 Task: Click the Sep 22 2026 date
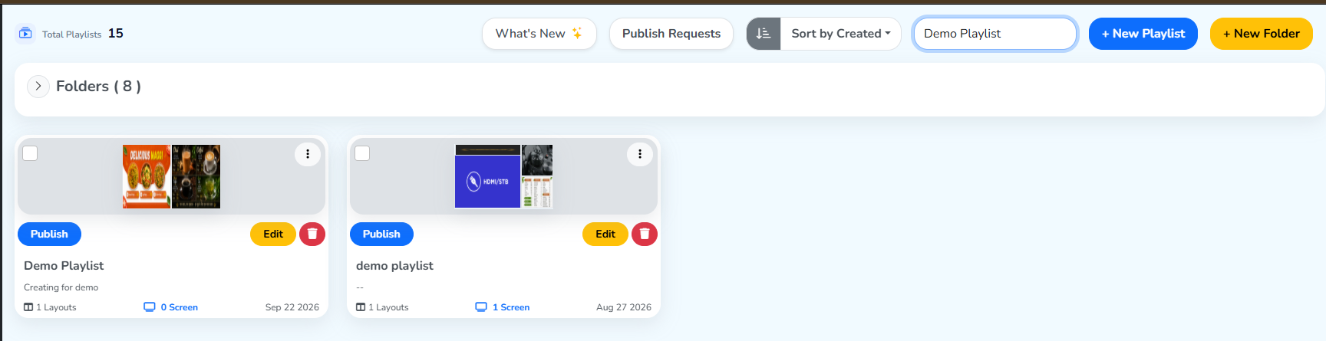(292, 307)
